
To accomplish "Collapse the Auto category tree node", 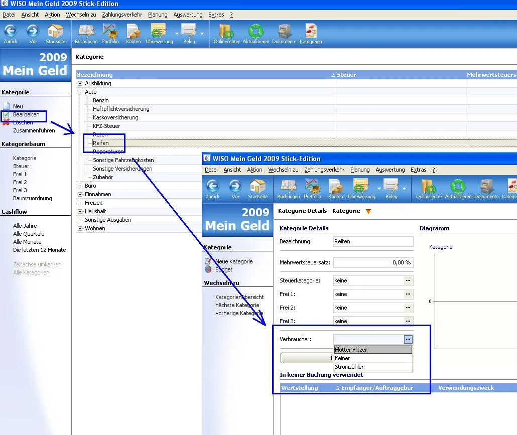I will coord(80,92).
